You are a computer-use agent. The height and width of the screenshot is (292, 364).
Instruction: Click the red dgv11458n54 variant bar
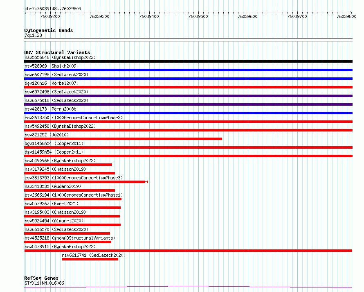[188, 147]
